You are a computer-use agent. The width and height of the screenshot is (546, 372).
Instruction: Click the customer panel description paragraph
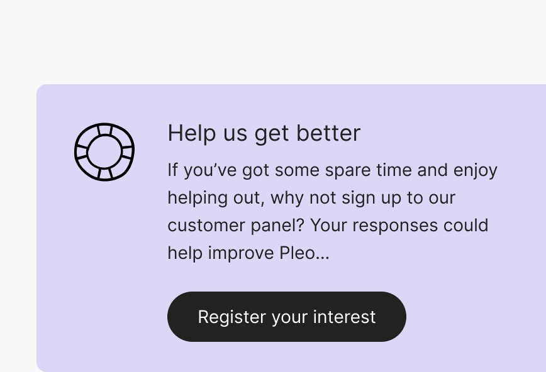click(x=332, y=211)
